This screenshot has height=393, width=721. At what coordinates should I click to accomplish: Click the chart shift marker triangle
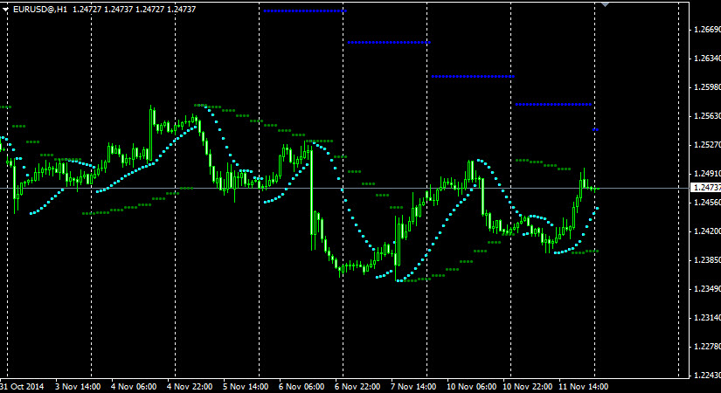coord(606,4)
